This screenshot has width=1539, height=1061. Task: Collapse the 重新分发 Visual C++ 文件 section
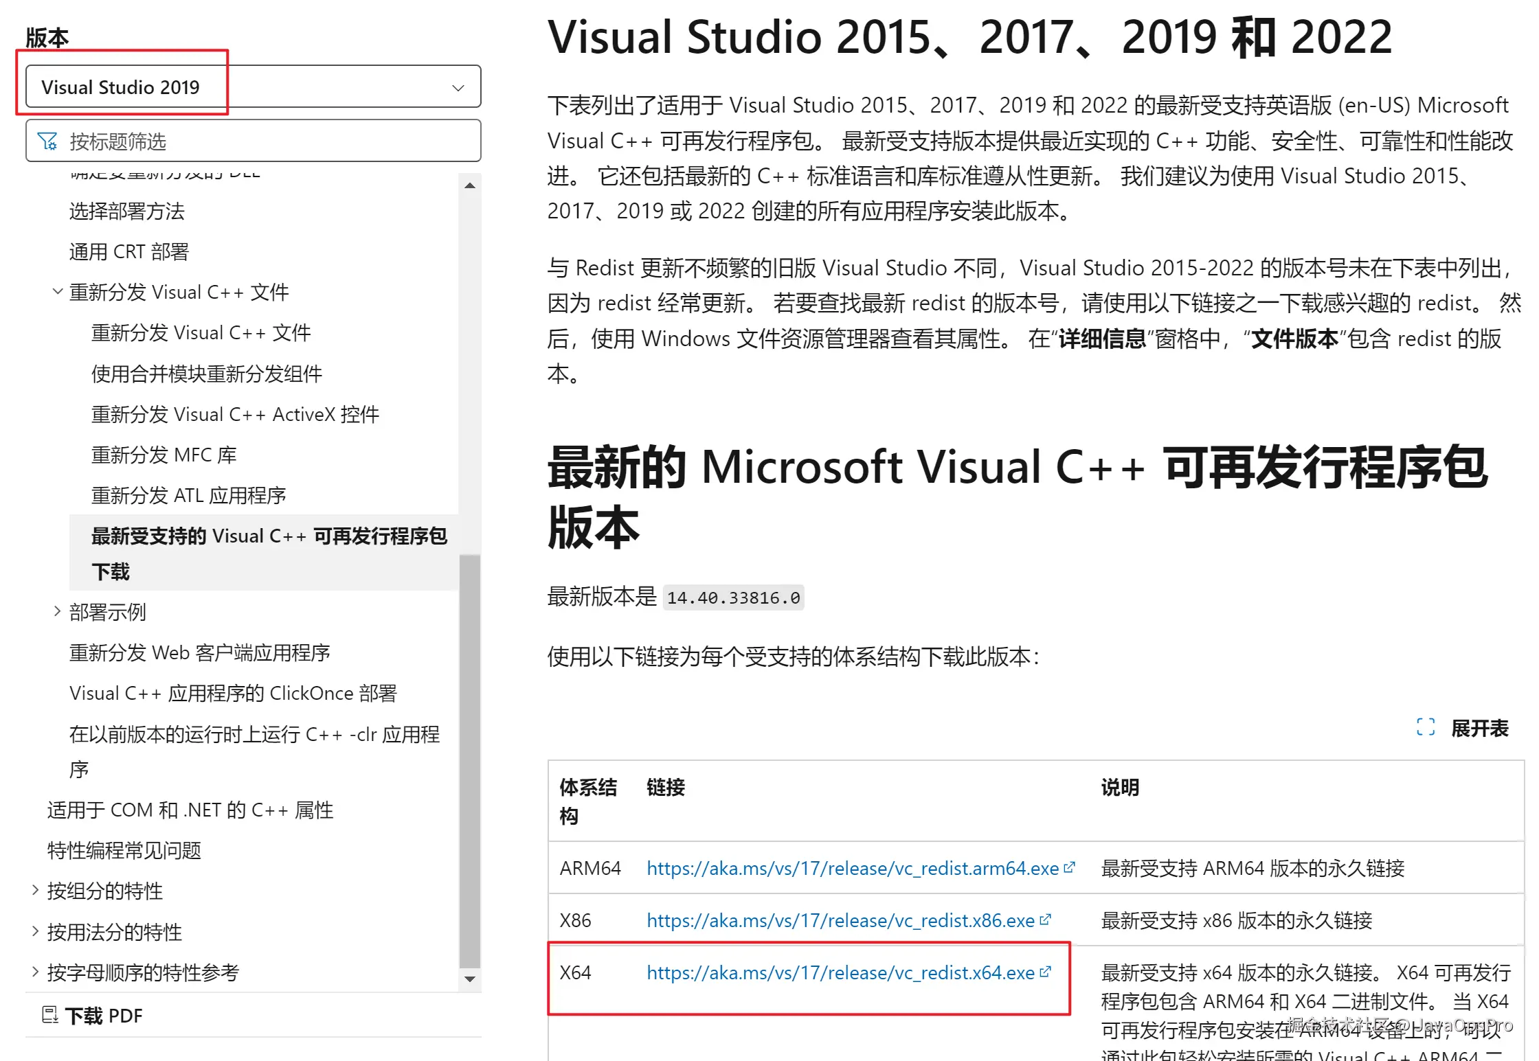tap(58, 292)
